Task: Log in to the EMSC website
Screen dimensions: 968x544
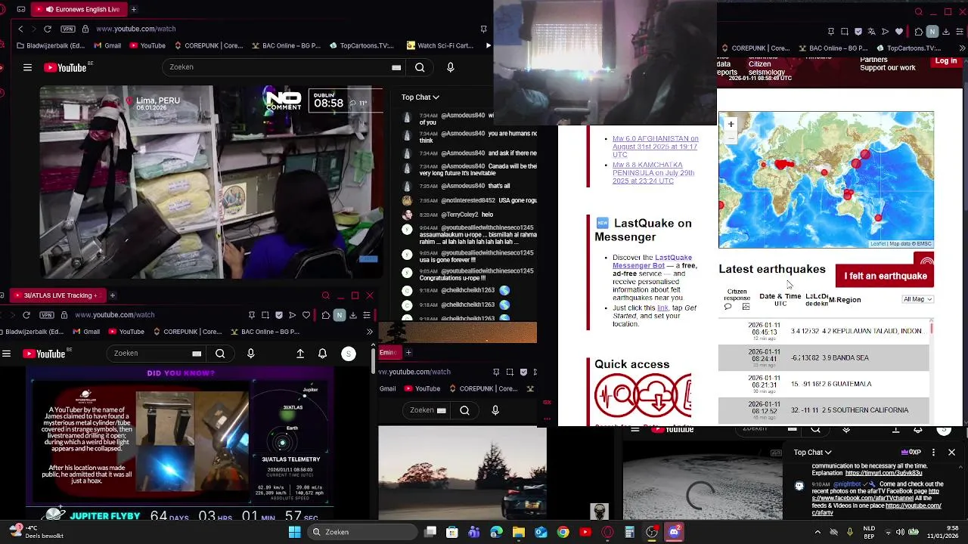Action: [946, 61]
